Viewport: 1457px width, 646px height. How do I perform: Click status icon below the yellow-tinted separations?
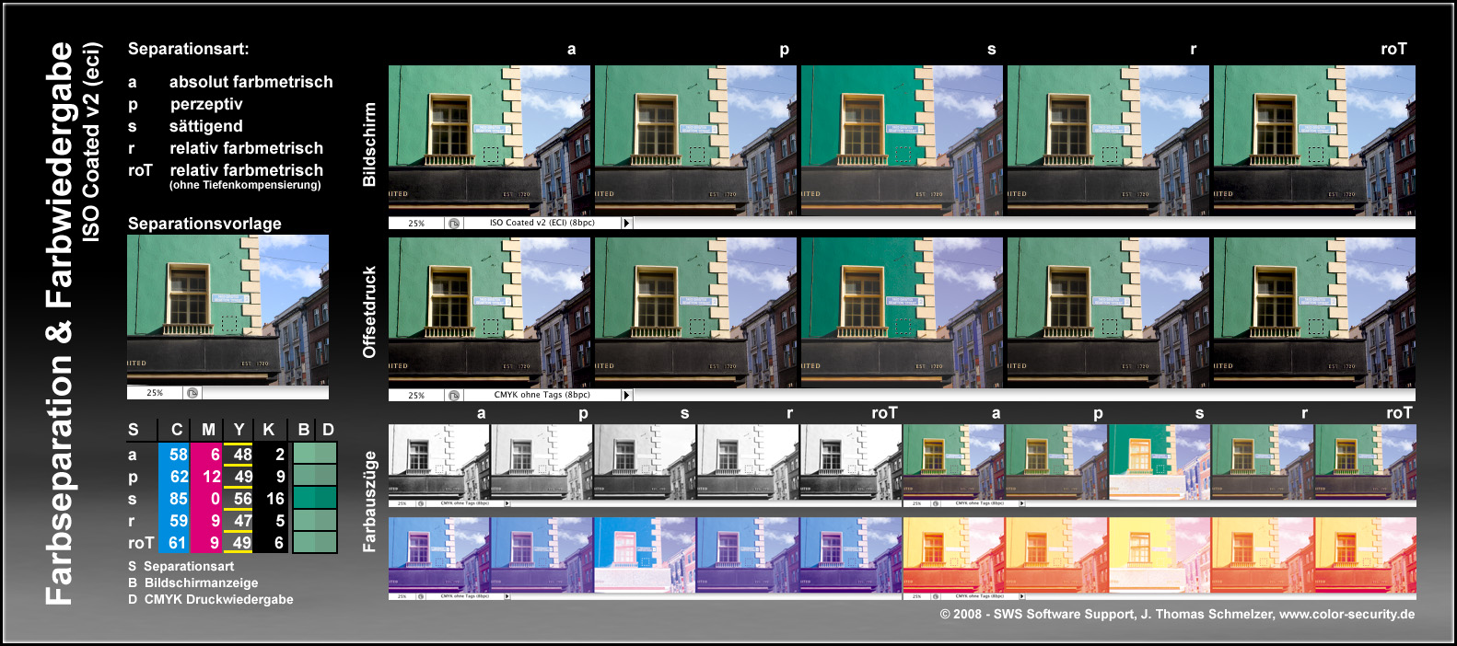pos(936,596)
